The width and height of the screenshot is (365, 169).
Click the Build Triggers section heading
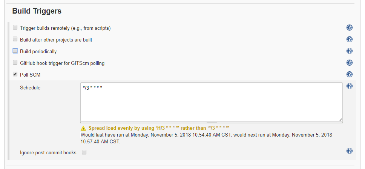pyautogui.click(x=37, y=11)
